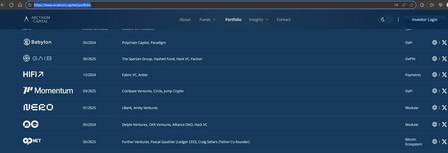Open OP_NET's website globe icon
448x153 pixels.
click(x=435, y=141)
